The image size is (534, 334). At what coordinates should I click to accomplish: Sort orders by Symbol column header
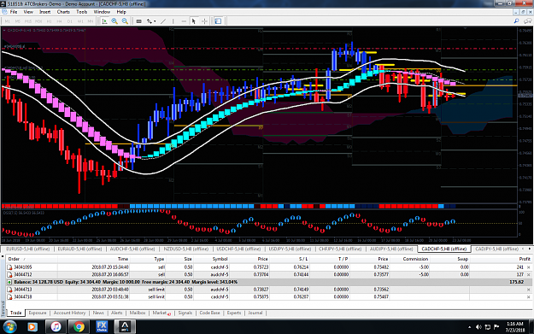click(220, 259)
